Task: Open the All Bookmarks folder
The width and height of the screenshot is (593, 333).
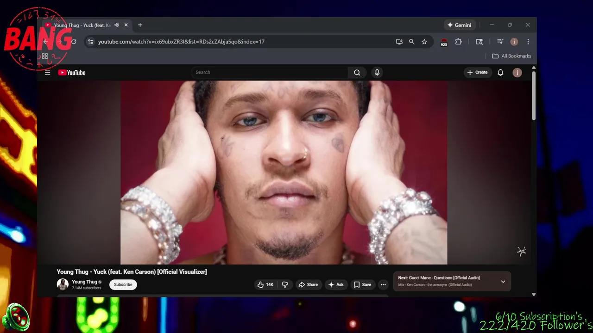Action: 511,56
